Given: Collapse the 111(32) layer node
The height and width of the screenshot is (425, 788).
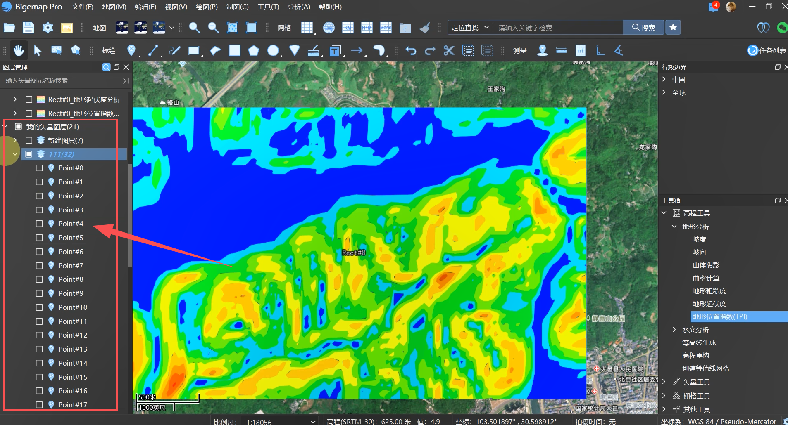Looking at the screenshot, I should [15, 154].
